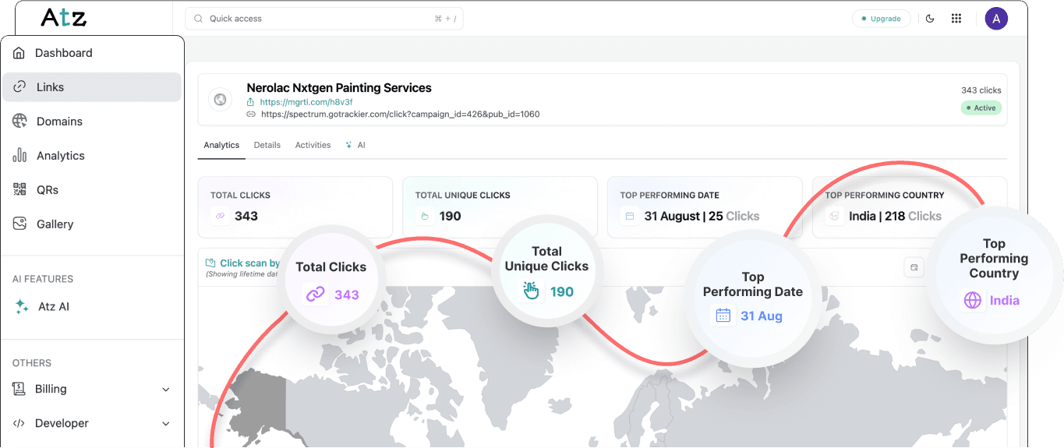Viewport: 1064px width, 448px height.
Task: Select Links in the sidebar
Action: 92,87
